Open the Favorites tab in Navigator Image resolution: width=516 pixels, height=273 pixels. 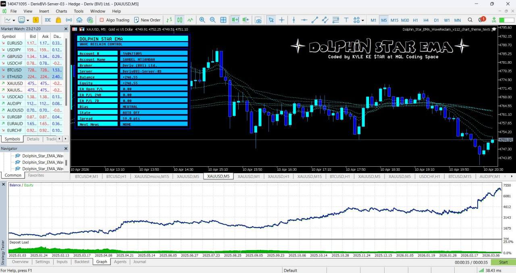36,175
